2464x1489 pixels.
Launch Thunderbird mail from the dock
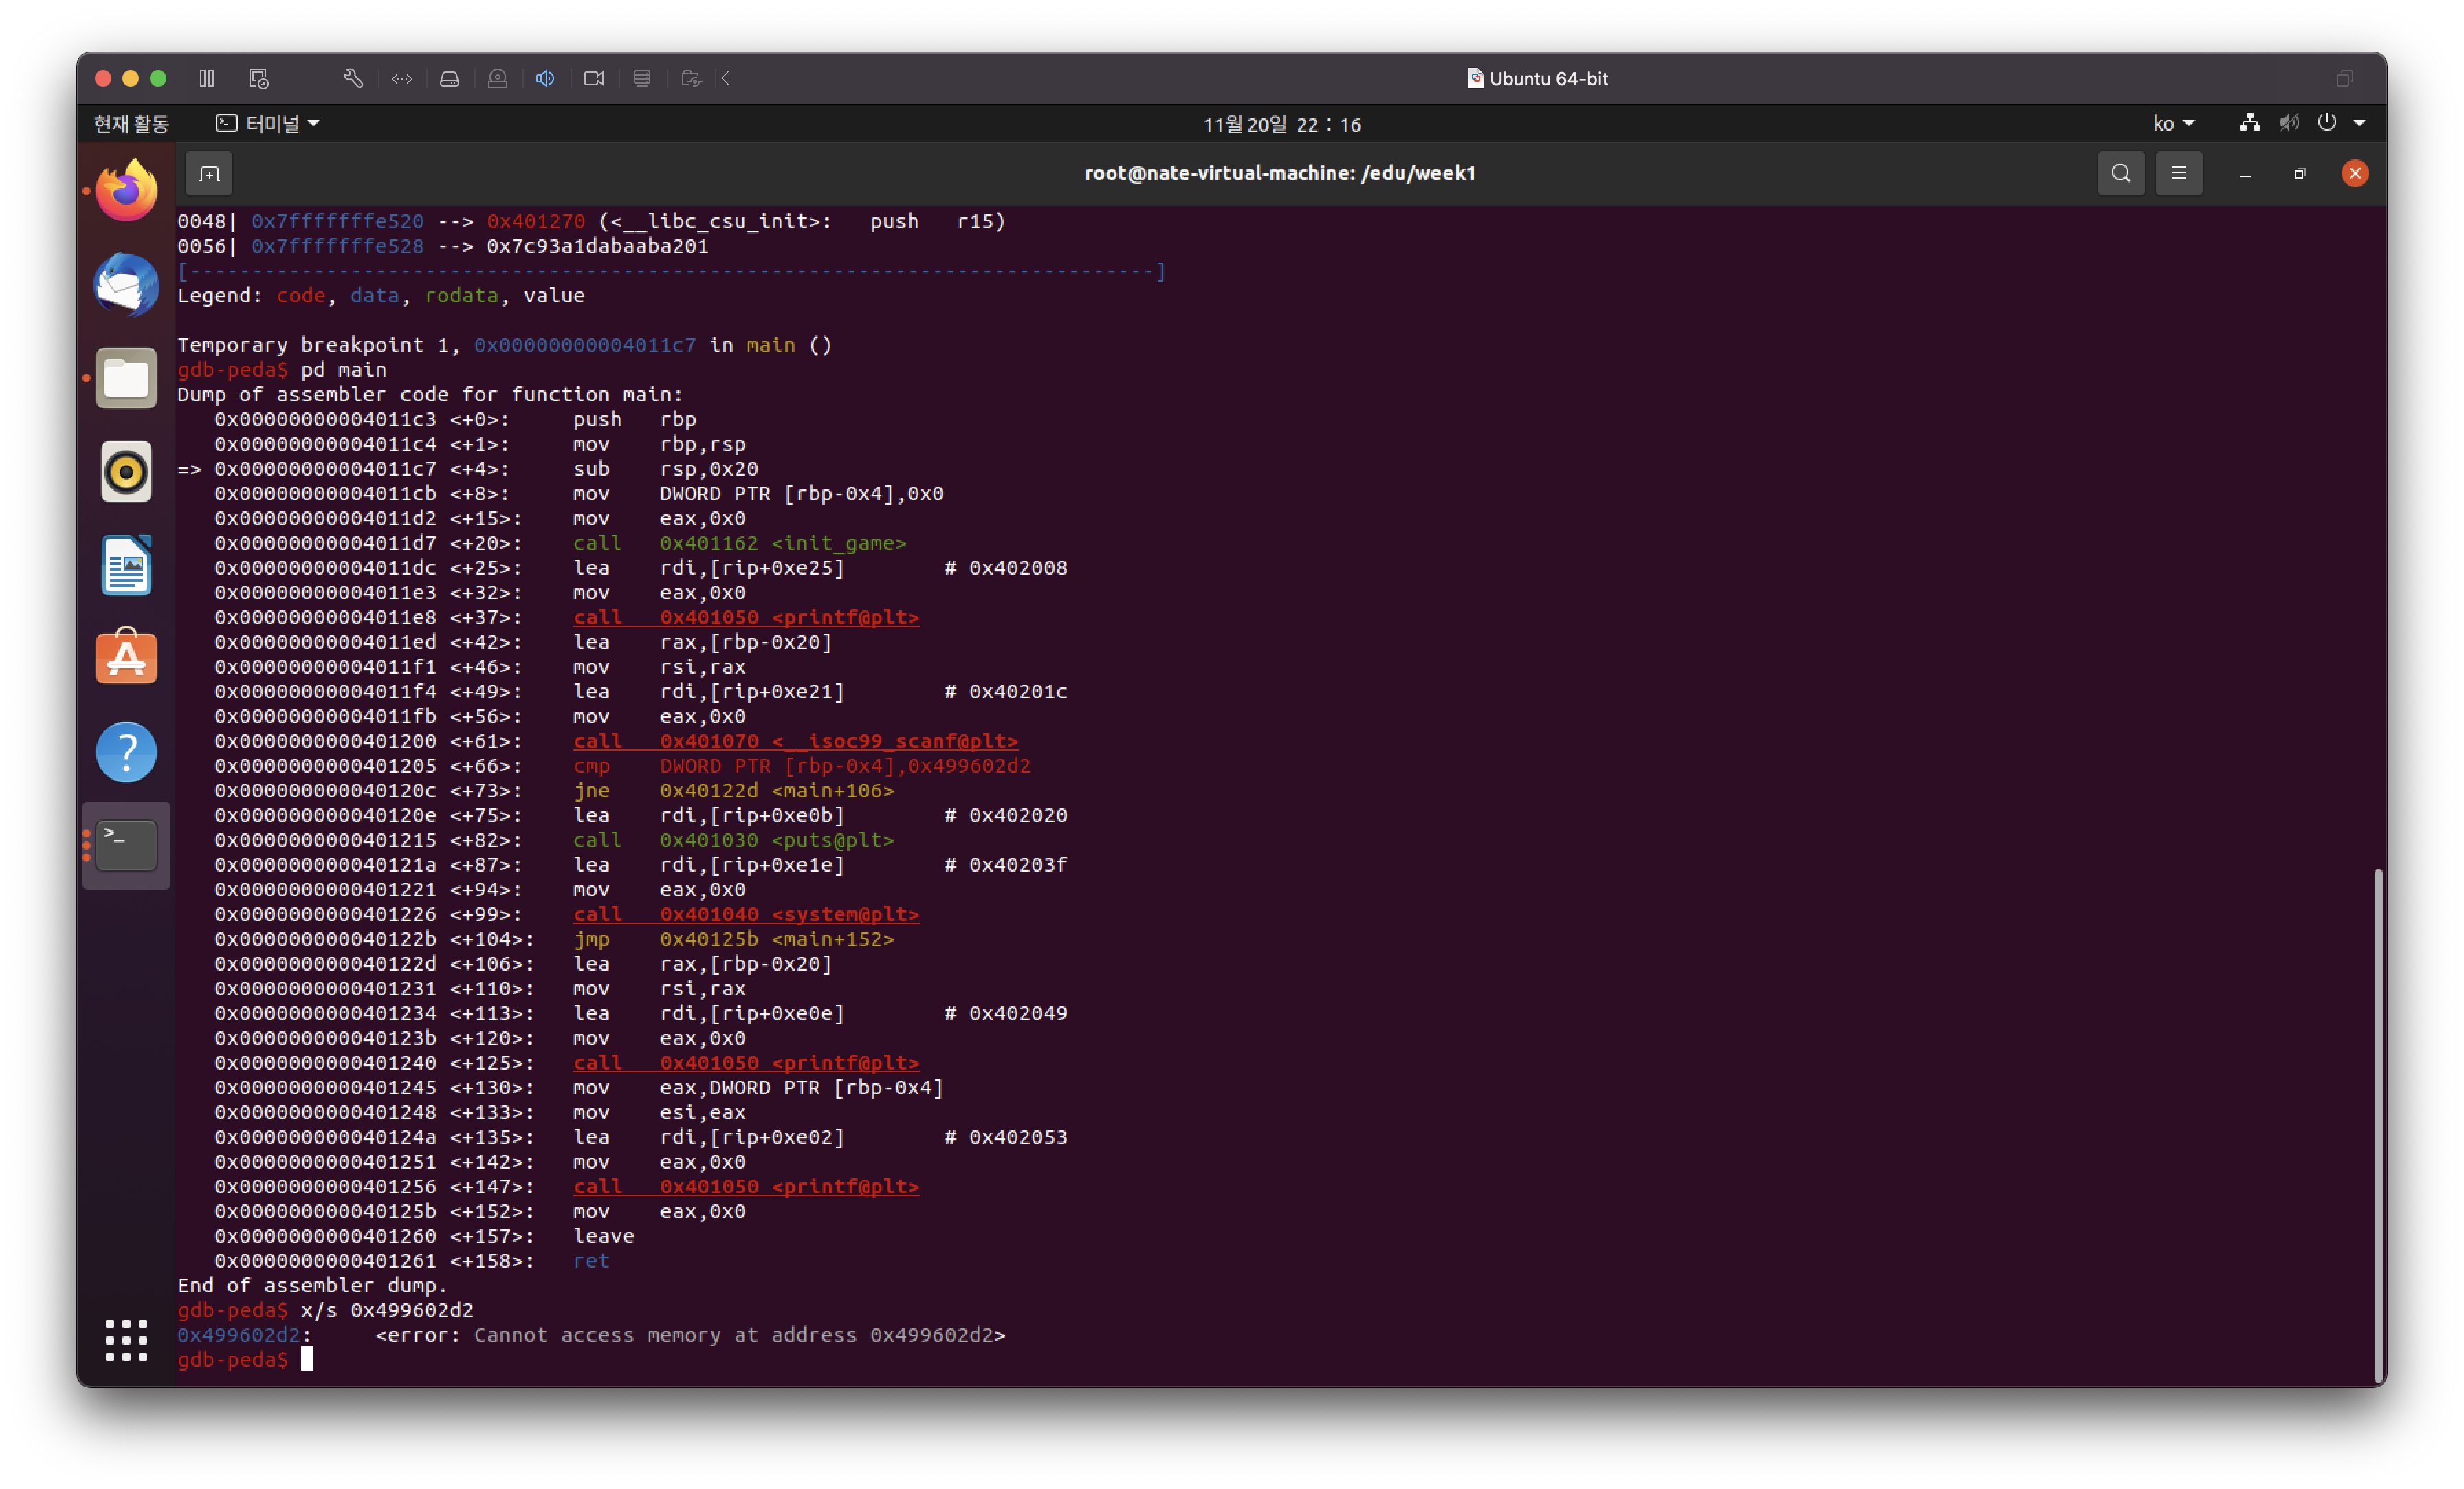[x=126, y=284]
